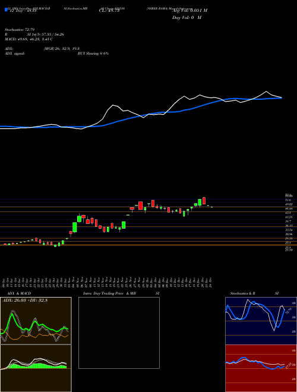Open the red RSI chart panel
Screen dimensions: 297x392
tap(261, 368)
